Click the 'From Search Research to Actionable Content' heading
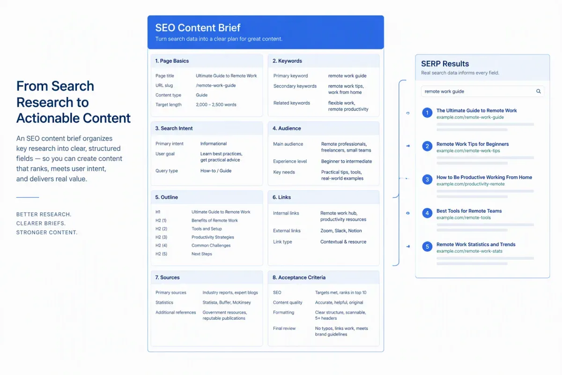The width and height of the screenshot is (562, 375). pyautogui.click(x=74, y=102)
